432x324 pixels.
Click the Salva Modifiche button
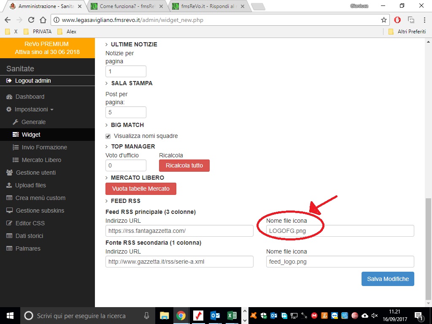(x=388, y=279)
